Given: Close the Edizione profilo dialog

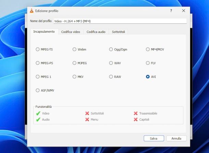Looking at the screenshot, I should pos(184,11).
